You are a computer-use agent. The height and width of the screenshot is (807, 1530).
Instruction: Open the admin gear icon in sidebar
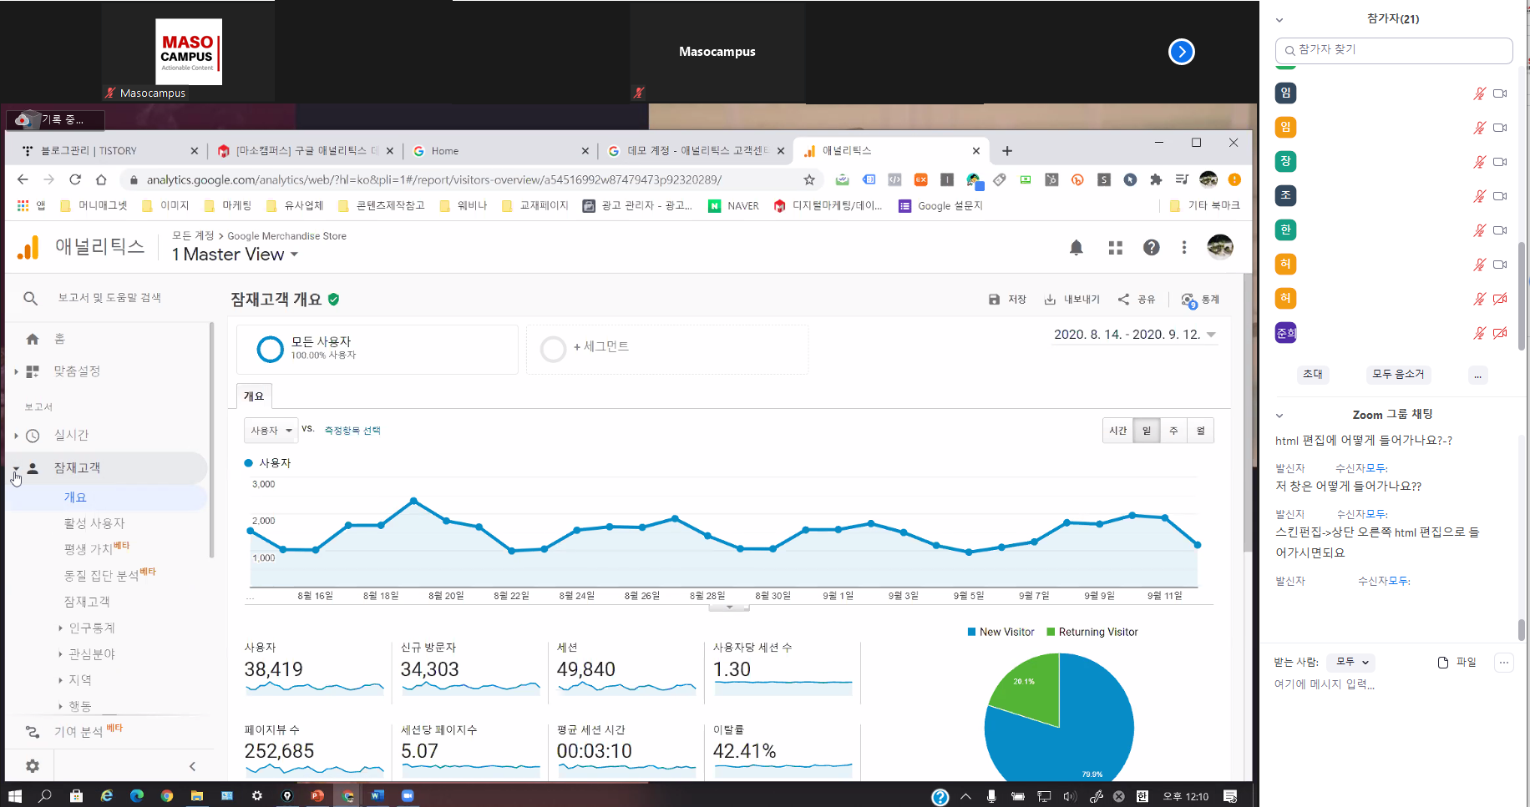point(33,765)
